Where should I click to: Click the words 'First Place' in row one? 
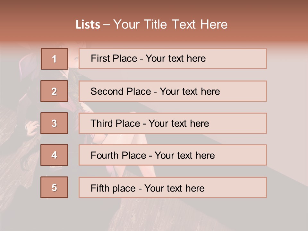tap(114, 58)
